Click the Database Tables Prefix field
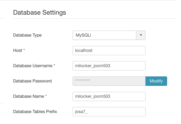Image resolution: width=181 pixels, height=124 pixels. [x=109, y=112]
